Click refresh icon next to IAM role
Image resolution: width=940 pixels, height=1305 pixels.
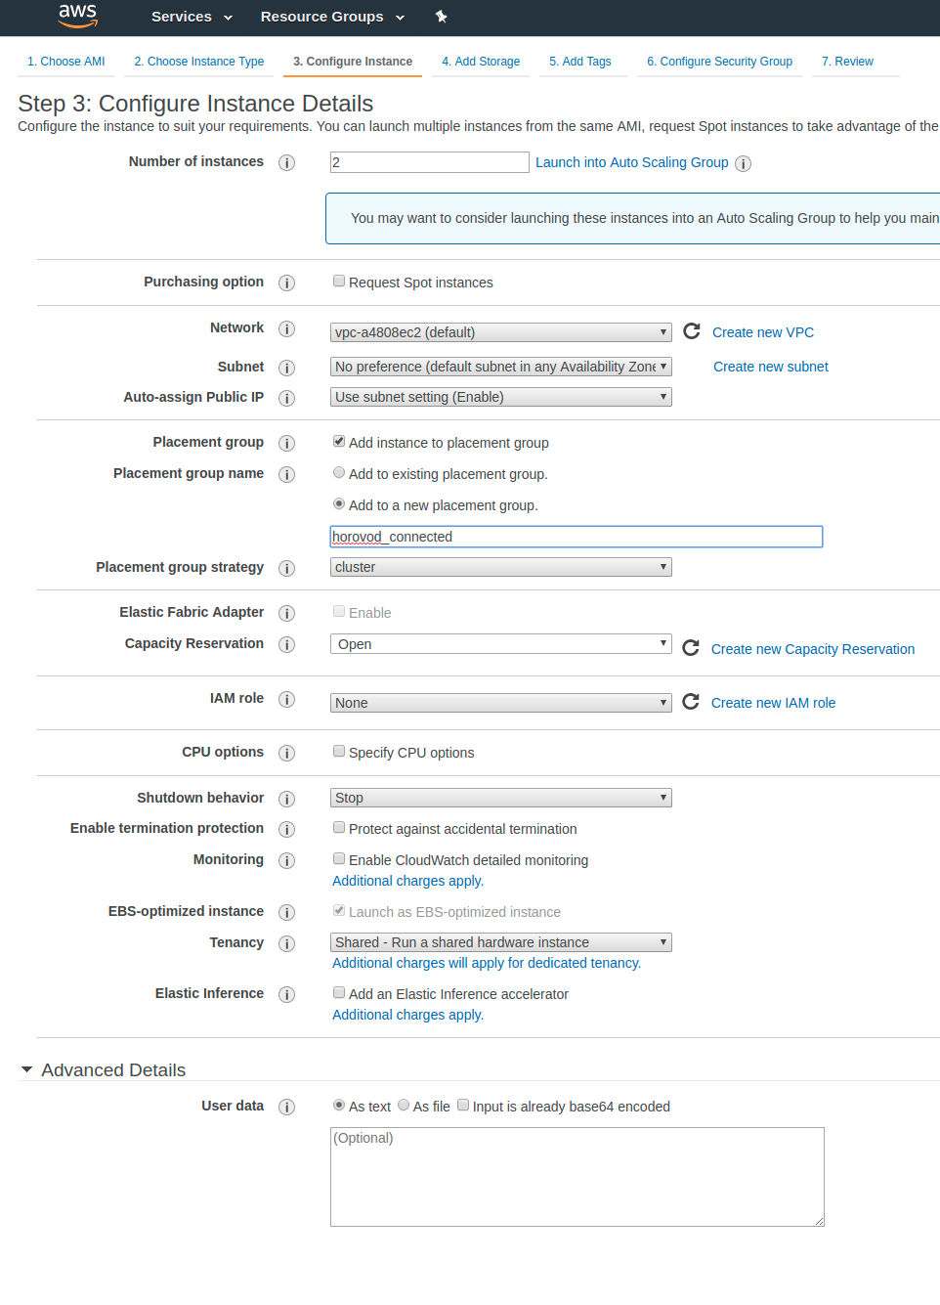coord(691,702)
